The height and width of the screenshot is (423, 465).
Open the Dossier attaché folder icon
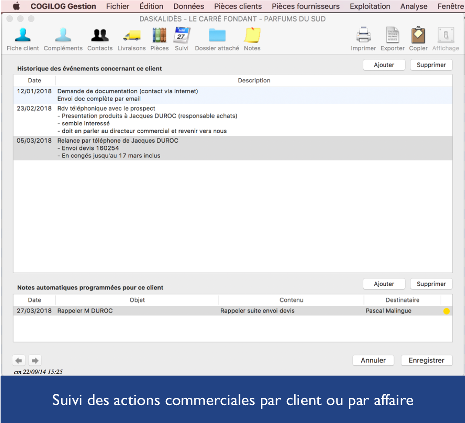click(x=217, y=35)
